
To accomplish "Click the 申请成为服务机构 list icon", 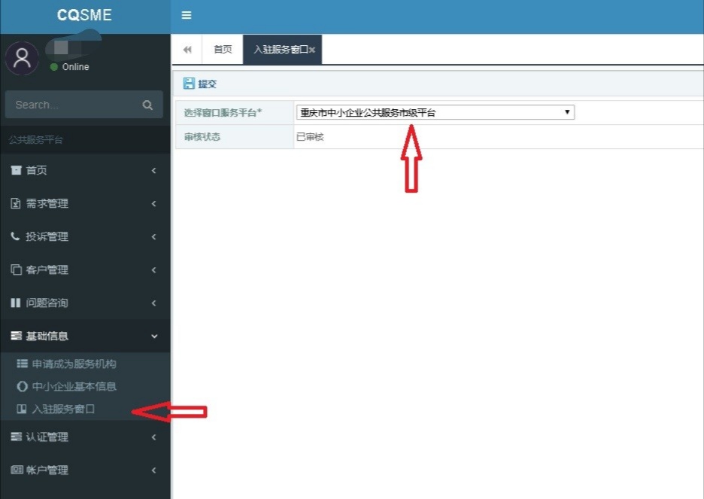I will click(x=22, y=364).
